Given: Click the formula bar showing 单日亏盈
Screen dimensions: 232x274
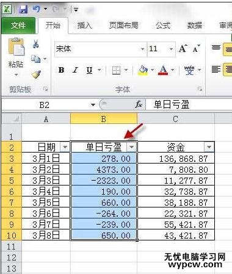Looking at the screenshot, I should click(189, 104).
